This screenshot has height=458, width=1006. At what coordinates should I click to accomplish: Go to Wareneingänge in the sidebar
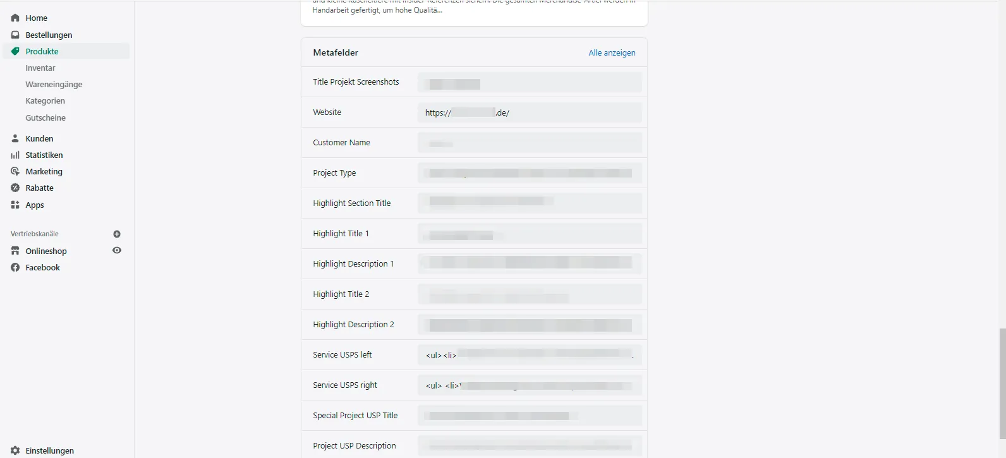[x=54, y=84]
